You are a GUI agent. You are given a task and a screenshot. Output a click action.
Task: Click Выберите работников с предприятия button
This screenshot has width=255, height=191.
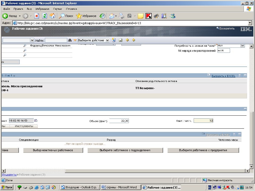click(x=203, y=150)
